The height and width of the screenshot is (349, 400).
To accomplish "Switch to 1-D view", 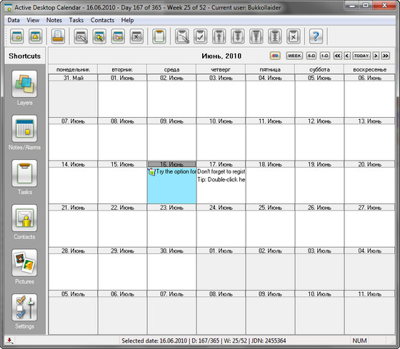I will [x=325, y=56].
